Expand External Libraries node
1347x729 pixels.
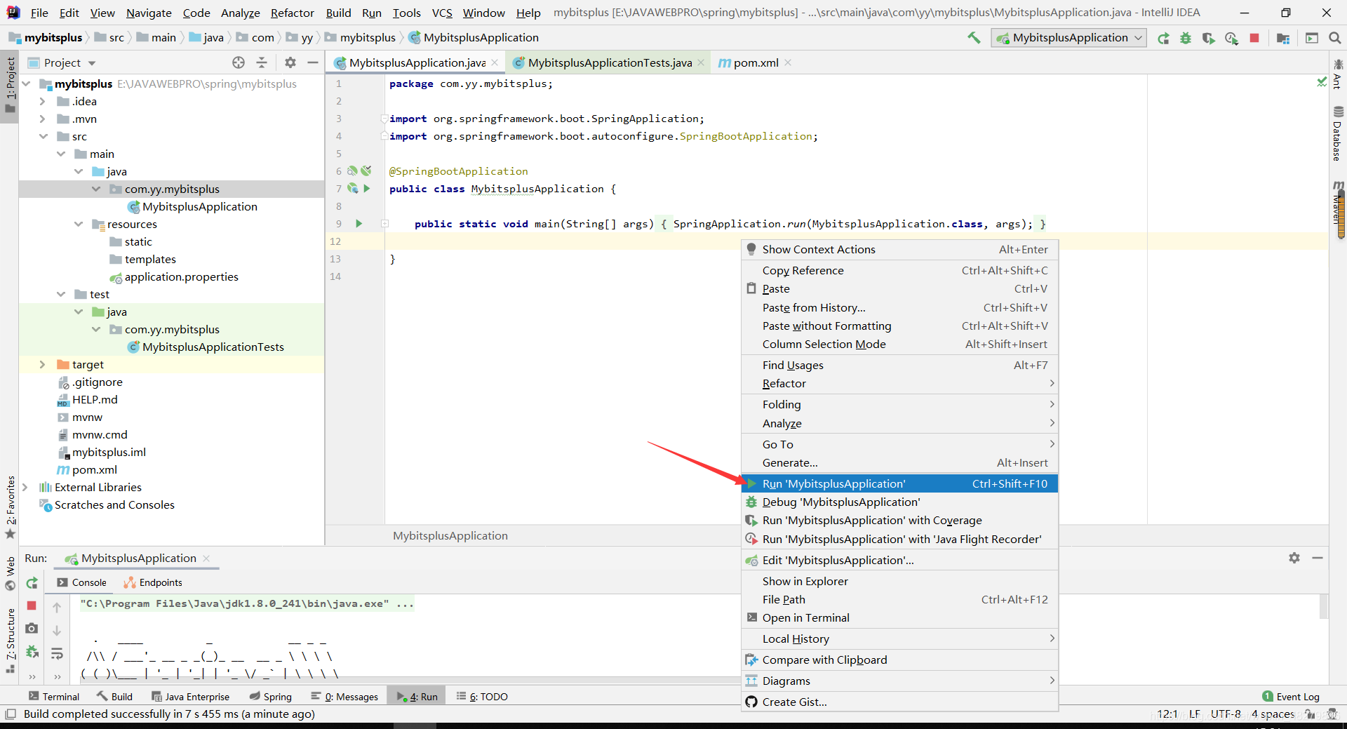coord(25,488)
